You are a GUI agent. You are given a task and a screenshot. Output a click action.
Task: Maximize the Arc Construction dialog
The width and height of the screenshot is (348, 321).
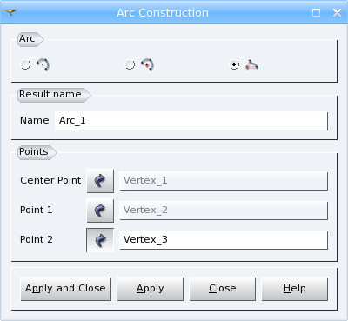[316, 12]
